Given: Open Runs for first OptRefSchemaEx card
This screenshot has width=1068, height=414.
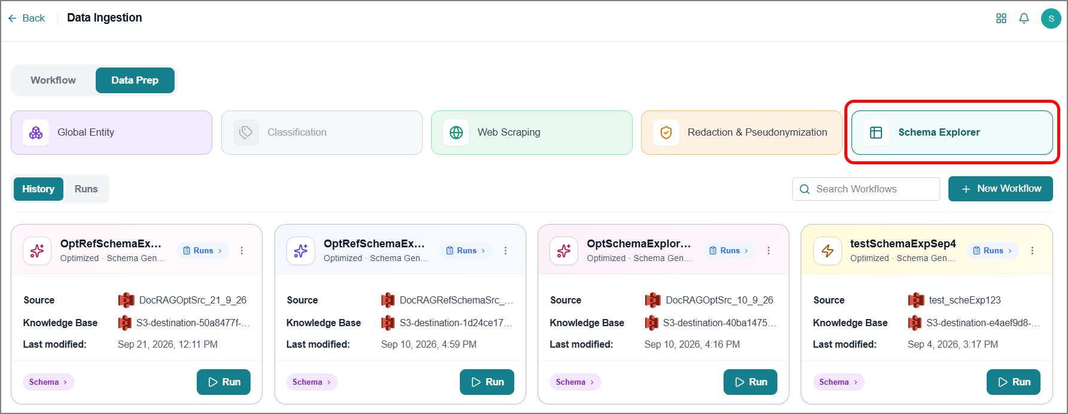Looking at the screenshot, I should (x=203, y=251).
